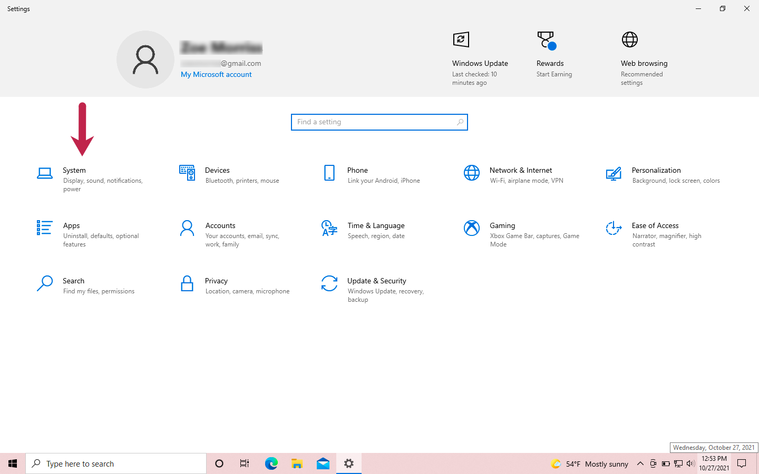Click 'Location, camera, microphone' description
The image size is (759, 474).
point(247,291)
